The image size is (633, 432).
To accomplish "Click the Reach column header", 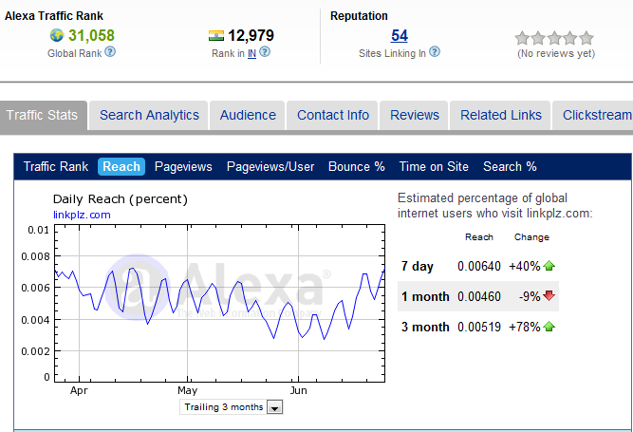I will pos(479,237).
